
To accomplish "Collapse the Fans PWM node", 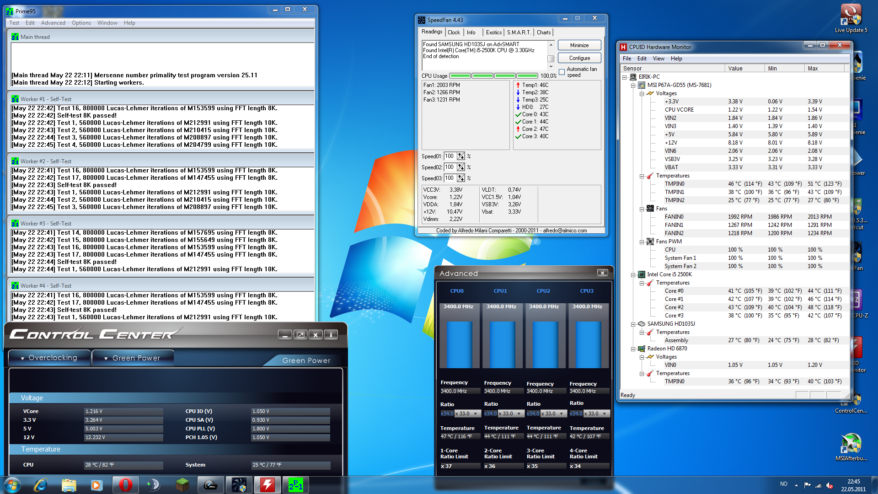I will (x=642, y=242).
